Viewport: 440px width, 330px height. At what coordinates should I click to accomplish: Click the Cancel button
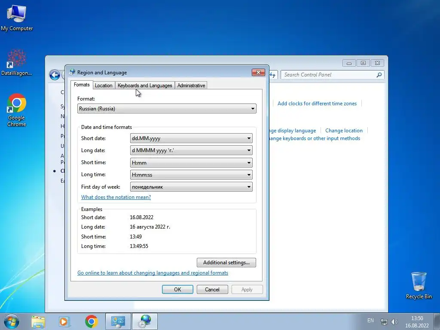tap(212, 289)
